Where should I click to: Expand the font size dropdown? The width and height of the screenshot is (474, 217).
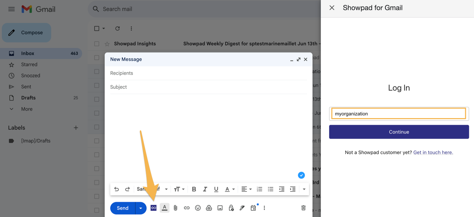179,189
